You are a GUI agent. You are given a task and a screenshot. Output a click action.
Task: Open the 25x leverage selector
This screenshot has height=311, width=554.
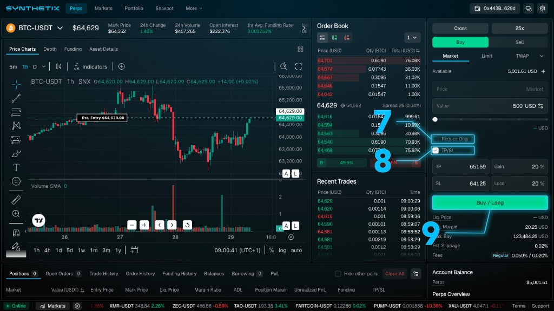(x=519, y=28)
